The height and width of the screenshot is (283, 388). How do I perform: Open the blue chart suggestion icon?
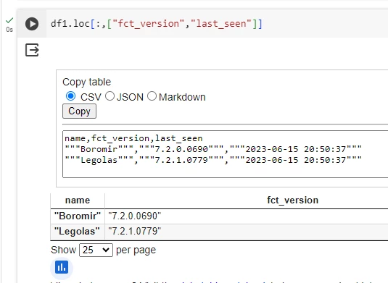(62, 267)
